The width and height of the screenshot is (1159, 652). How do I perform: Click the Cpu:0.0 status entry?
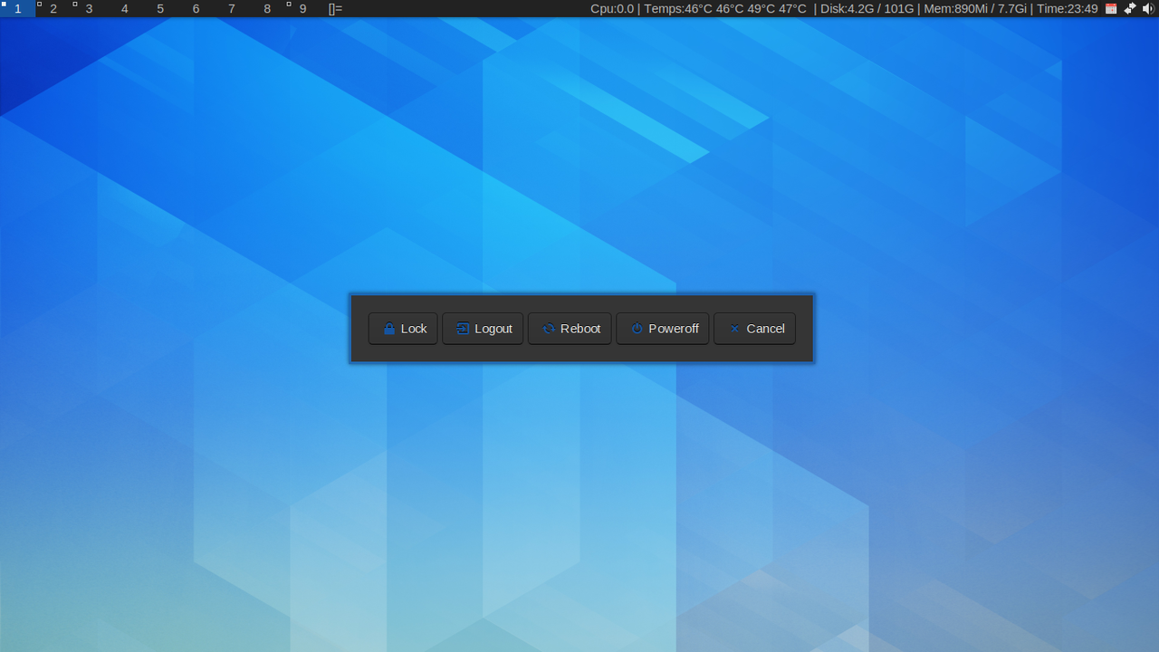pos(612,8)
